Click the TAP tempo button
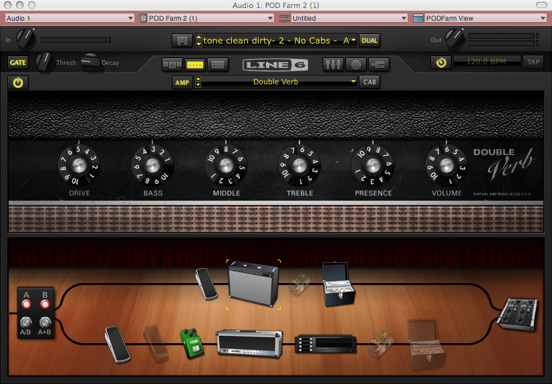Image resolution: width=552 pixels, height=384 pixels. tap(533, 62)
